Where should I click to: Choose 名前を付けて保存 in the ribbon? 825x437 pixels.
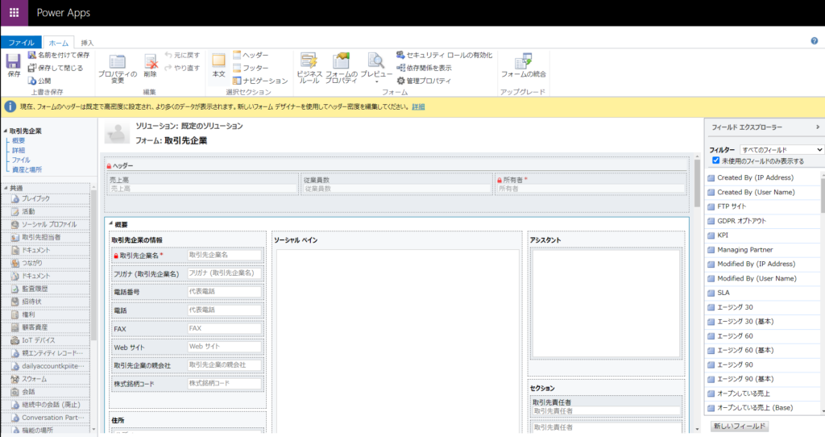pyautogui.click(x=58, y=55)
